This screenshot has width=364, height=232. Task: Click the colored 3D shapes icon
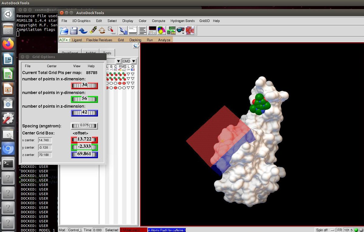coord(161,30)
